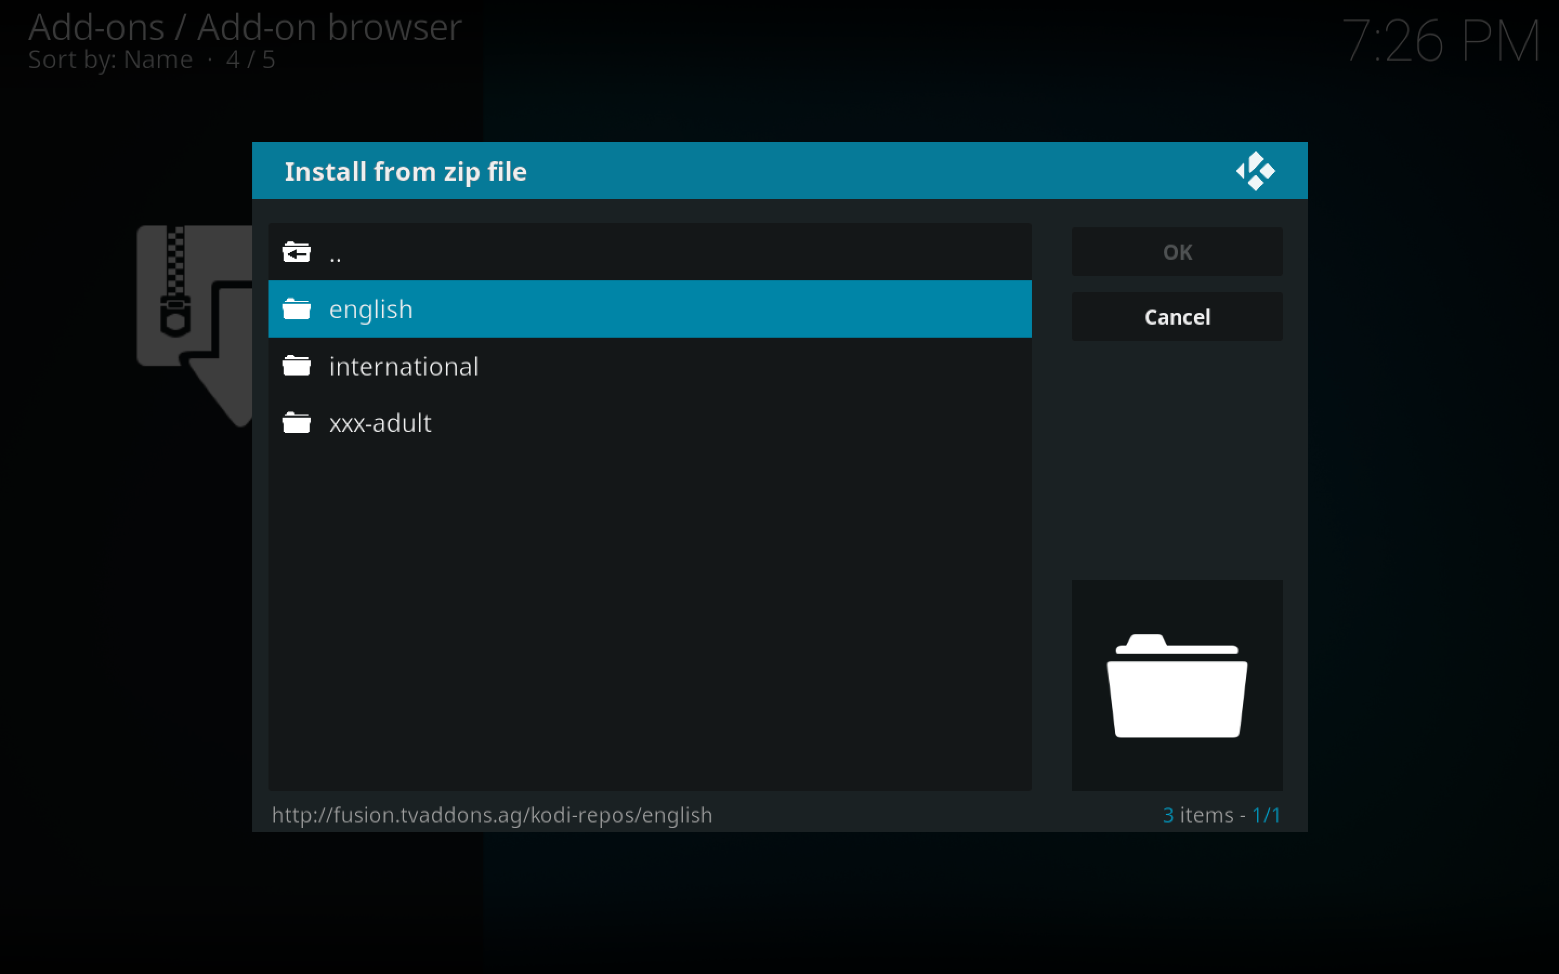Click the folder icon beside xxx-adult

[296, 423]
